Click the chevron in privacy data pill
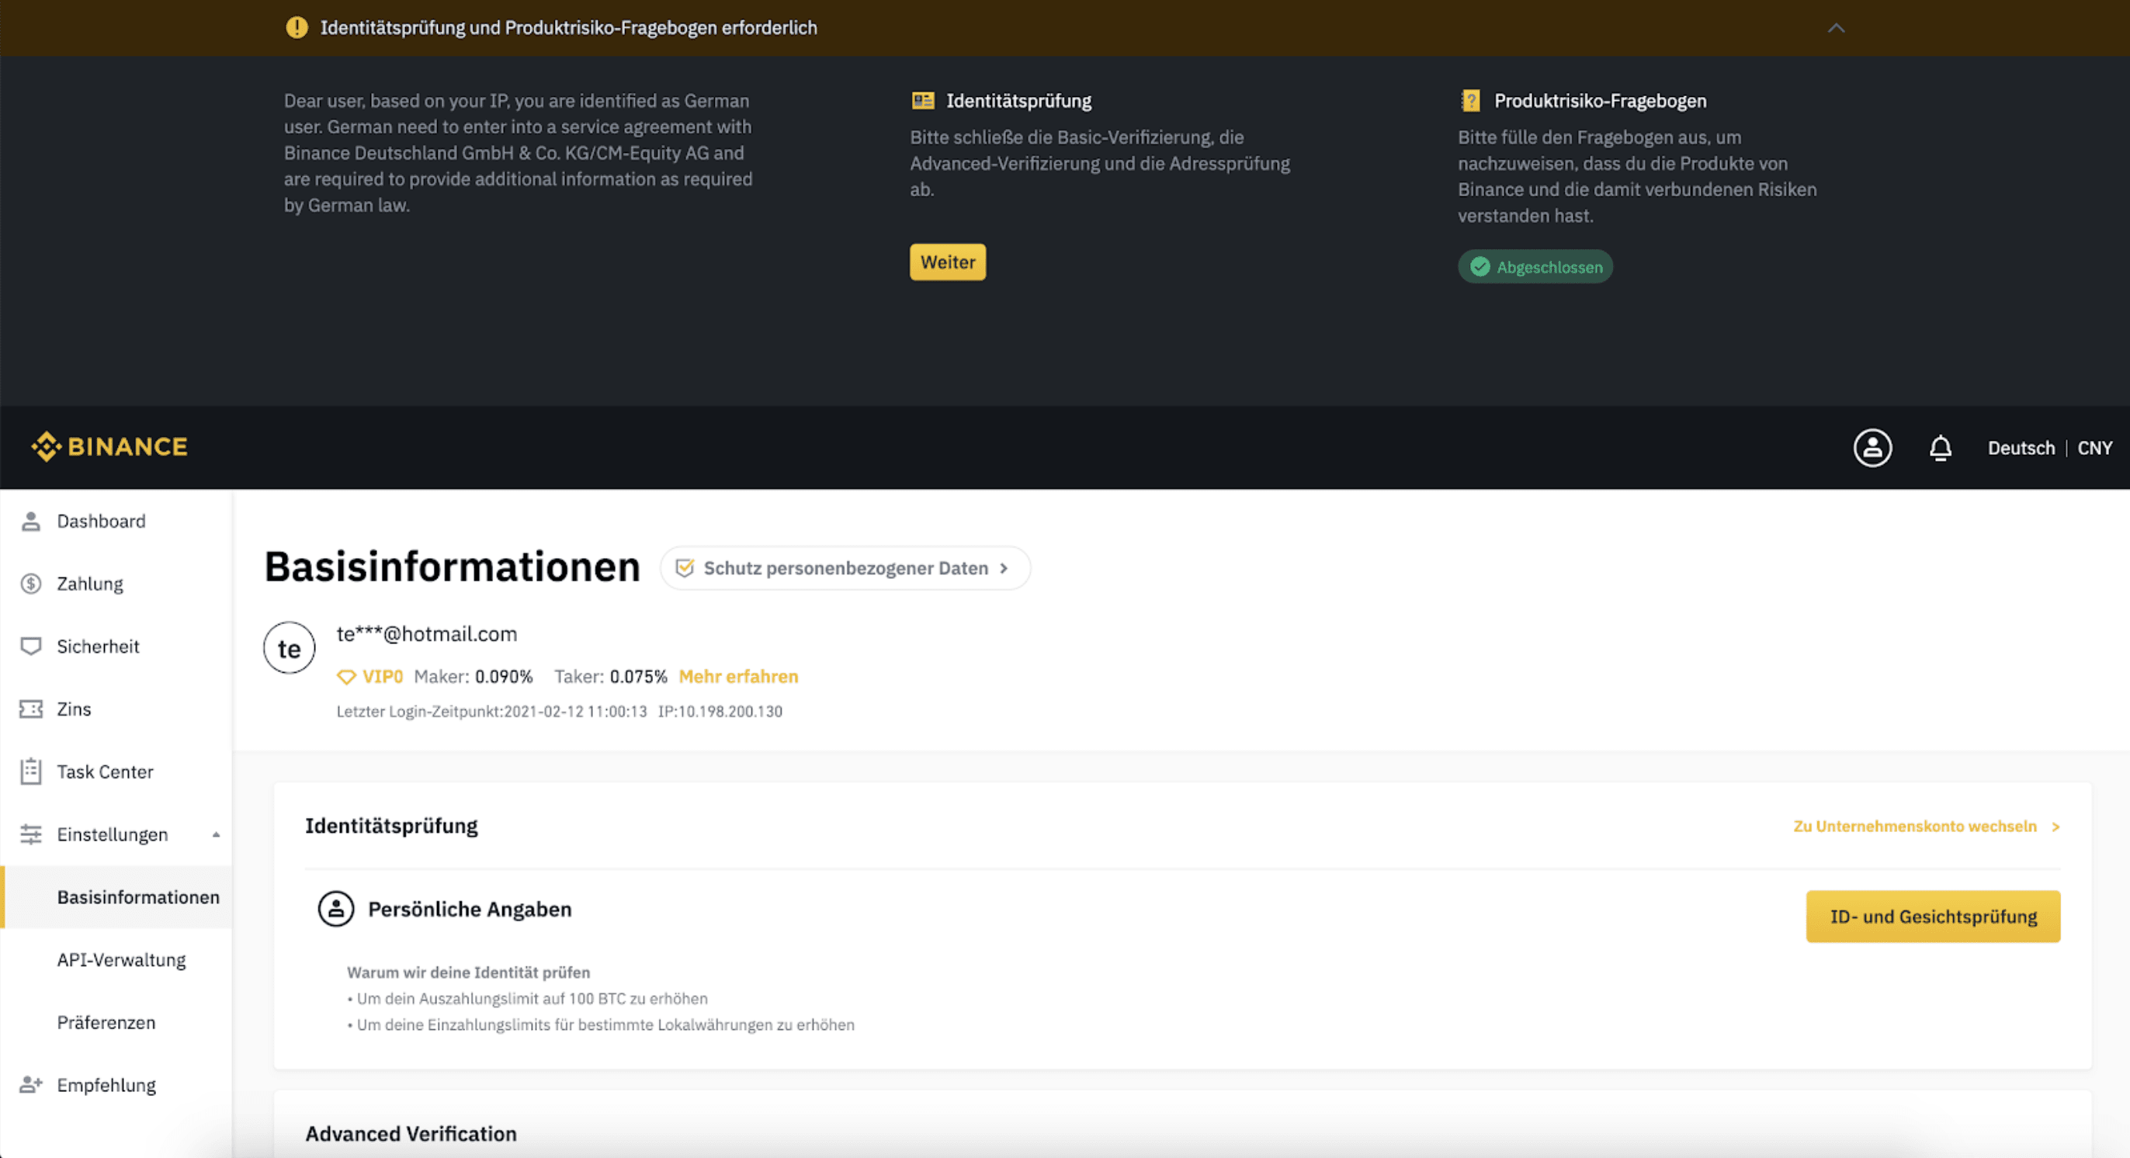This screenshot has width=2130, height=1158. [1004, 568]
